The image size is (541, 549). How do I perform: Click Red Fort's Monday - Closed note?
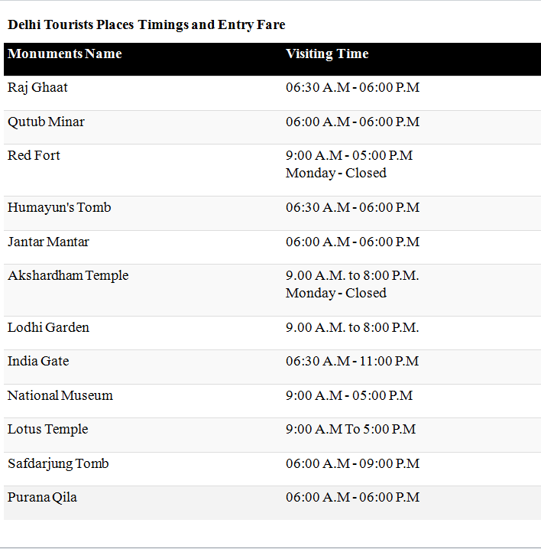tap(336, 174)
